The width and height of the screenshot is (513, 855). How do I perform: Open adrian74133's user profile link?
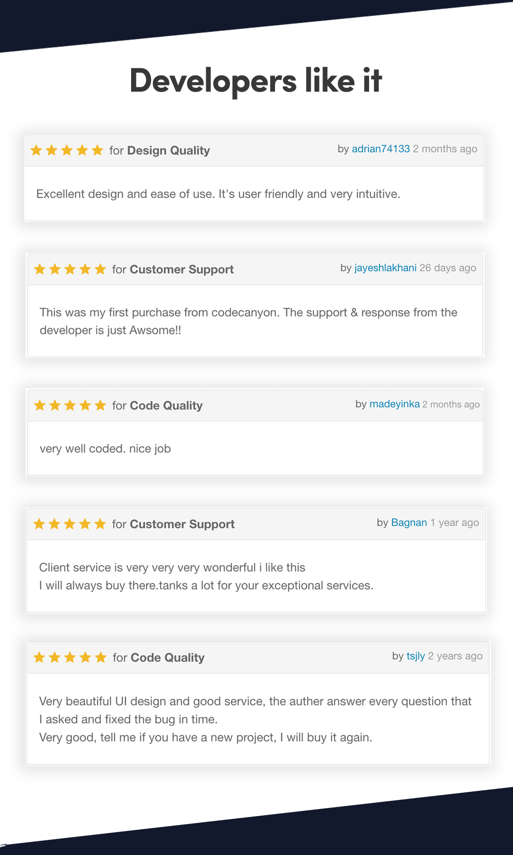(380, 149)
